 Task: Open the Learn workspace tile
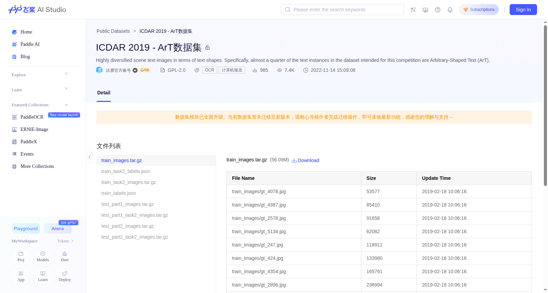click(43, 277)
